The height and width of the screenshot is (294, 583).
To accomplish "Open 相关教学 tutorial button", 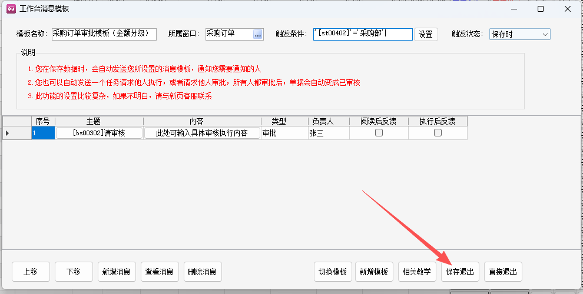I will [x=416, y=272].
